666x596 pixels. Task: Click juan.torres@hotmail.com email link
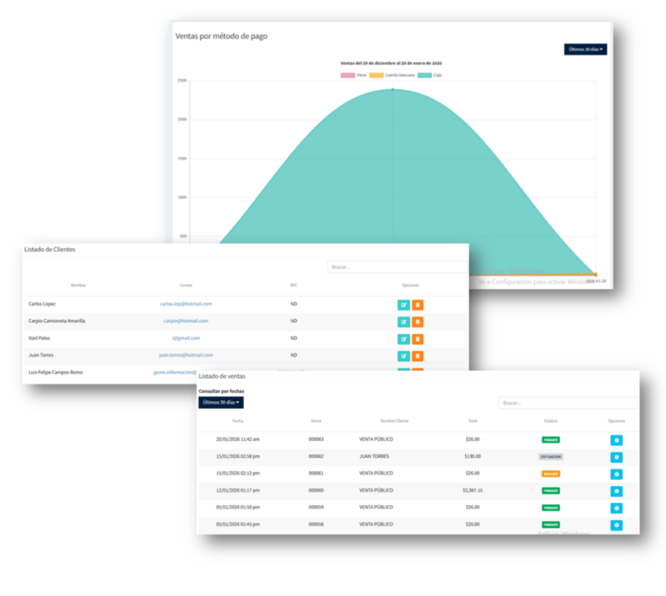[x=186, y=355]
